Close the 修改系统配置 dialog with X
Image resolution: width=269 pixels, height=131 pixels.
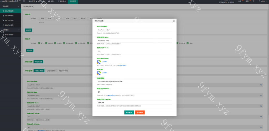(174, 21)
